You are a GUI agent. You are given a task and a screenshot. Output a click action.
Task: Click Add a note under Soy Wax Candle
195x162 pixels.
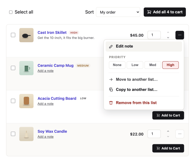[x=46, y=137]
